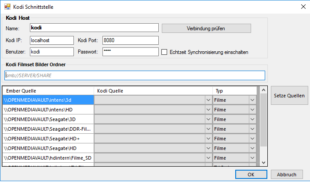The height and width of the screenshot is (182, 310).
Task: Open Kodi Quelle dropdown for intens\3d
Action: (x=208, y=100)
